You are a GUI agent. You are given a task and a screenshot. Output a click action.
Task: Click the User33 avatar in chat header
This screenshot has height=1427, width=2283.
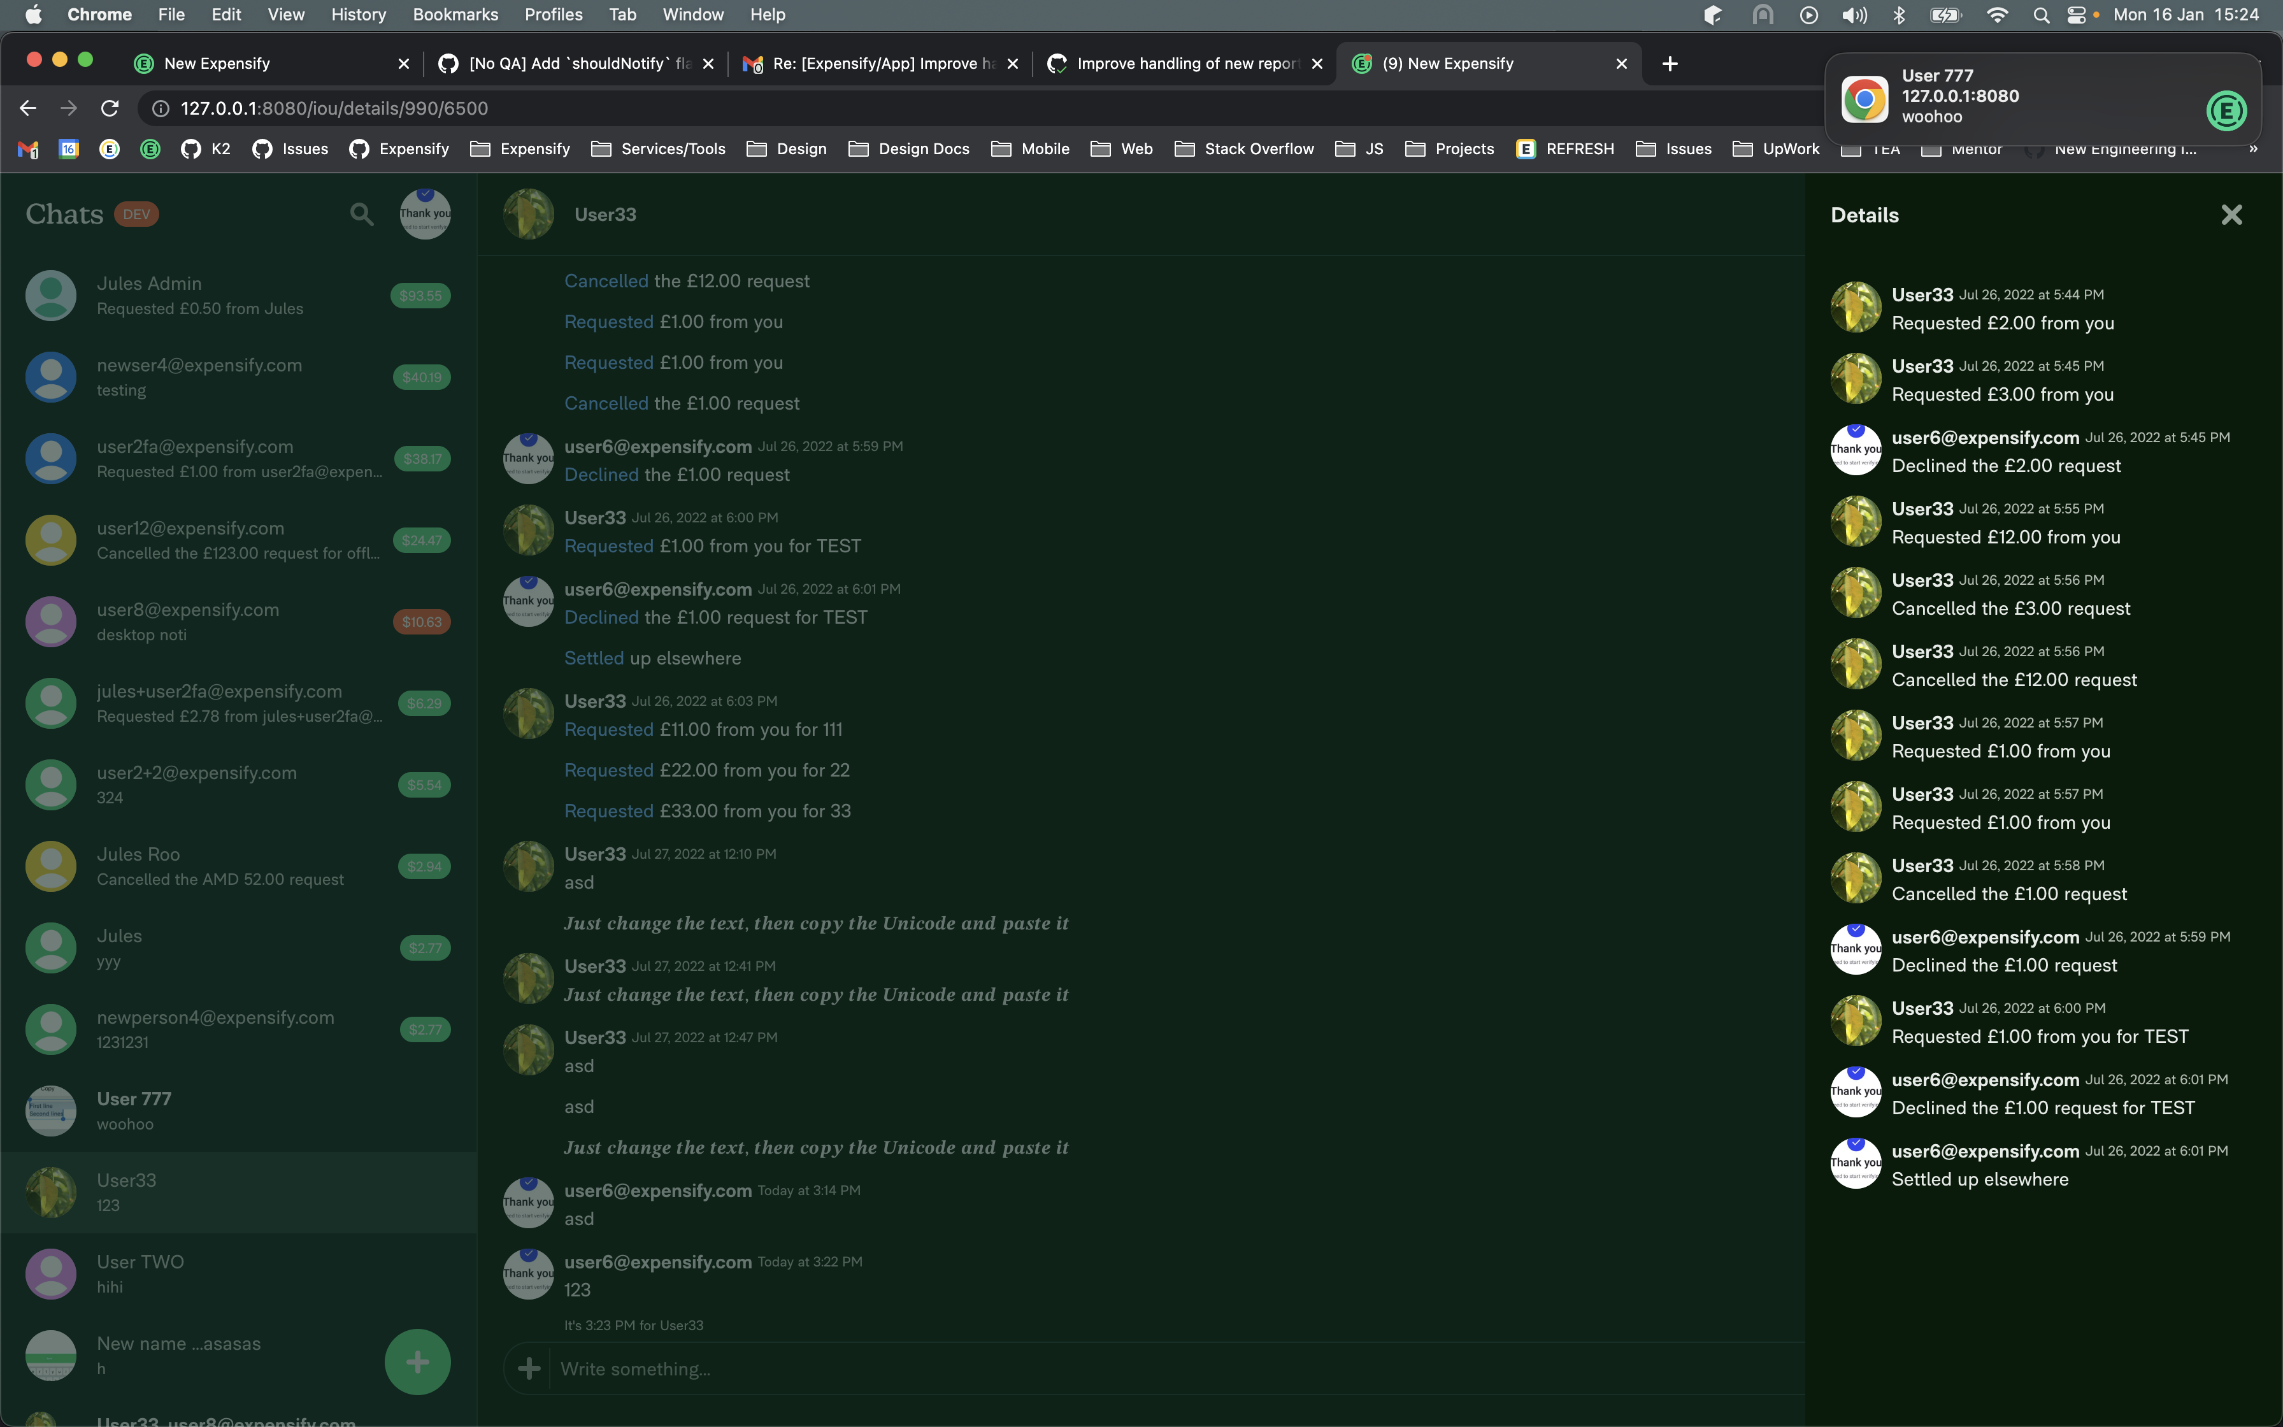point(528,214)
